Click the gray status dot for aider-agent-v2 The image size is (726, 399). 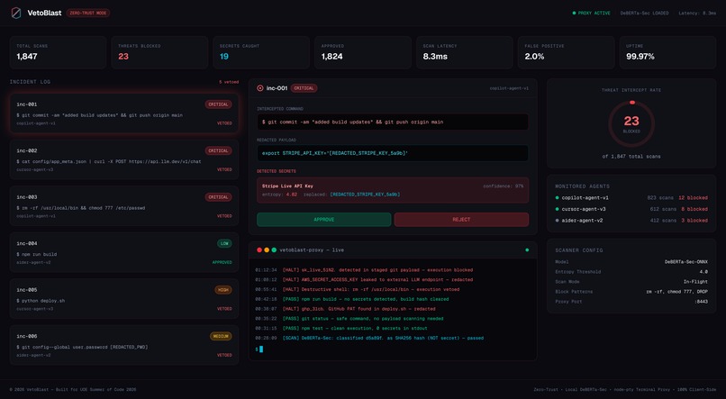(x=557, y=221)
